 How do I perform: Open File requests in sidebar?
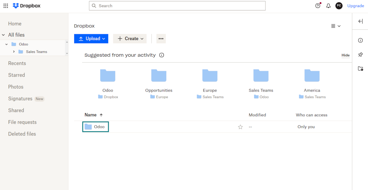(x=22, y=122)
